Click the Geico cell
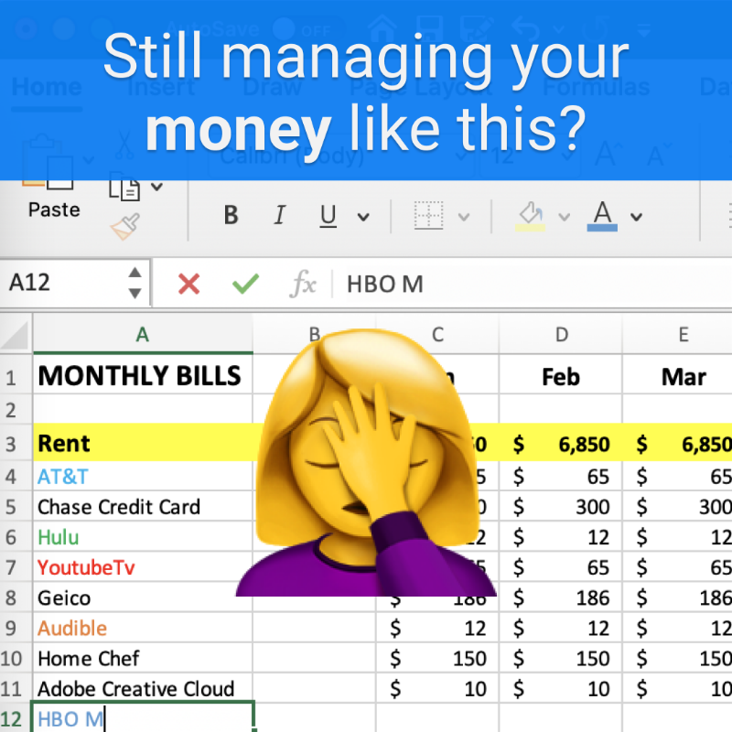This screenshot has height=732, width=732. (x=143, y=597)
